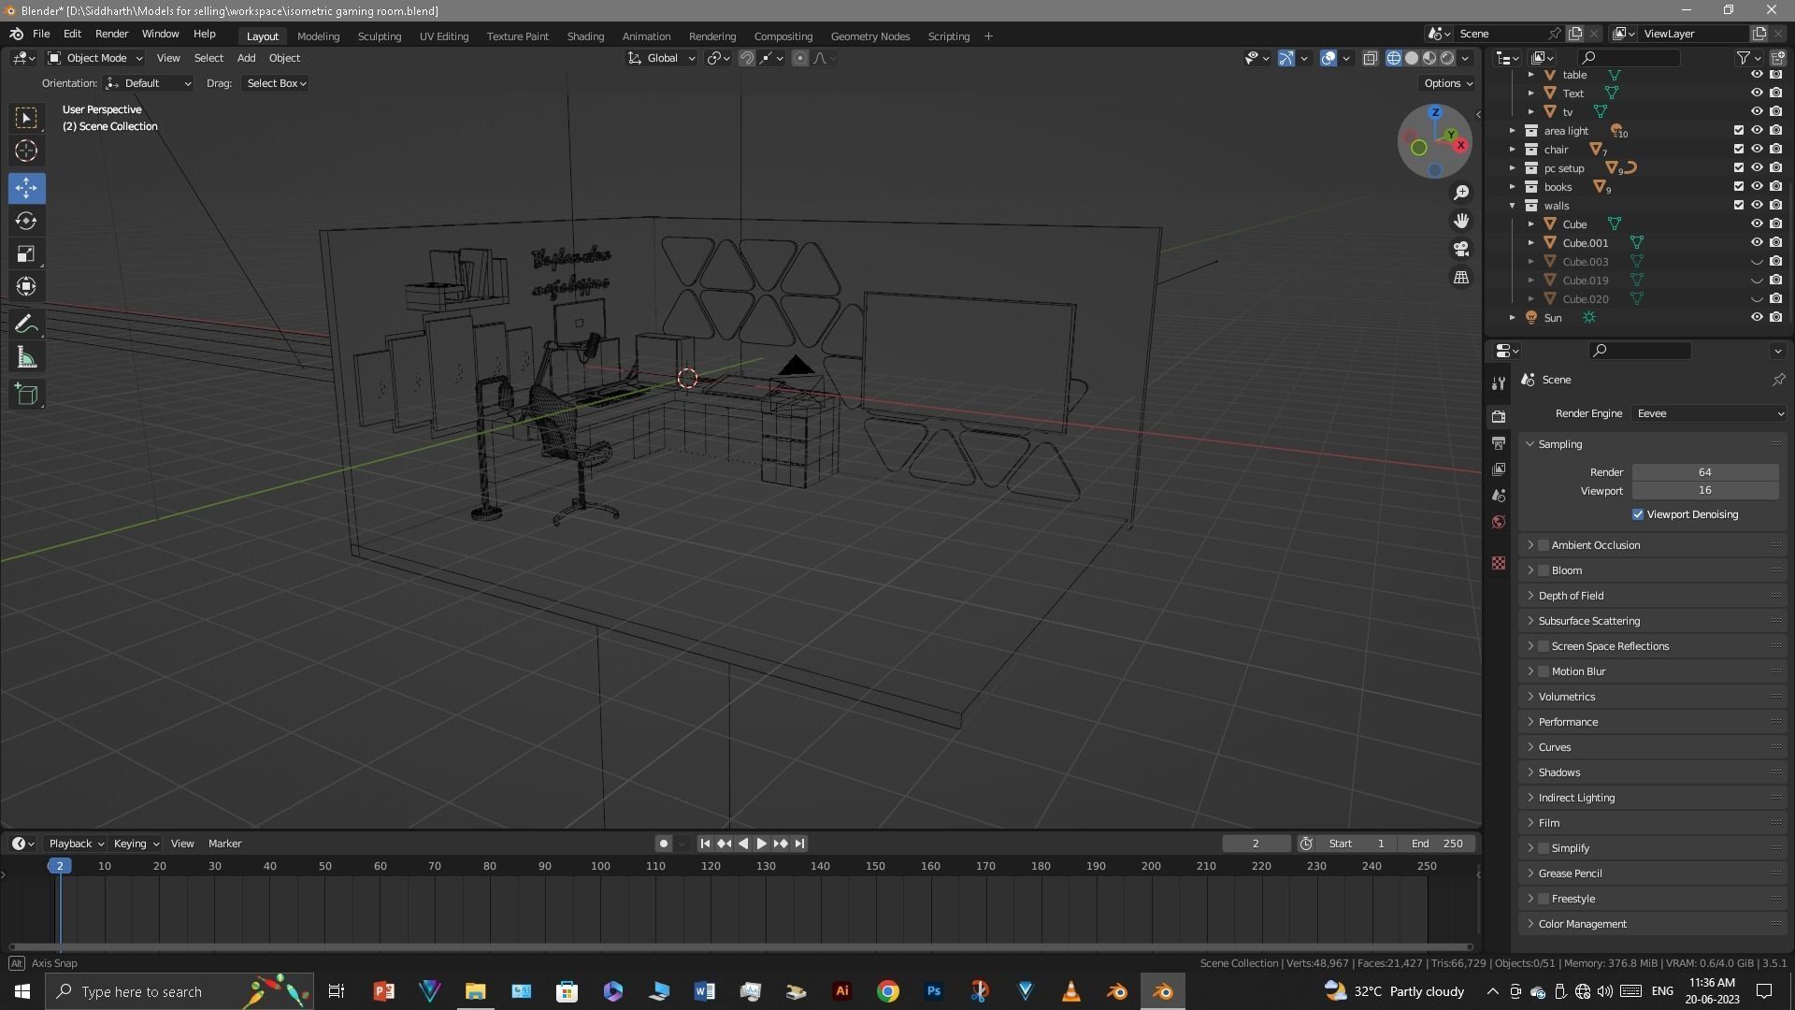Open the Playback popover in timeline

pos(76,844)
